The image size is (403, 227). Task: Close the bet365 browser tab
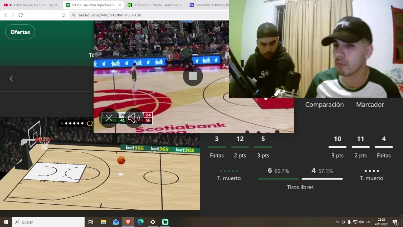[119, 5]
